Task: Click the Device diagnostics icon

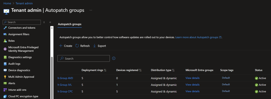Action: (x=5, y=70)
